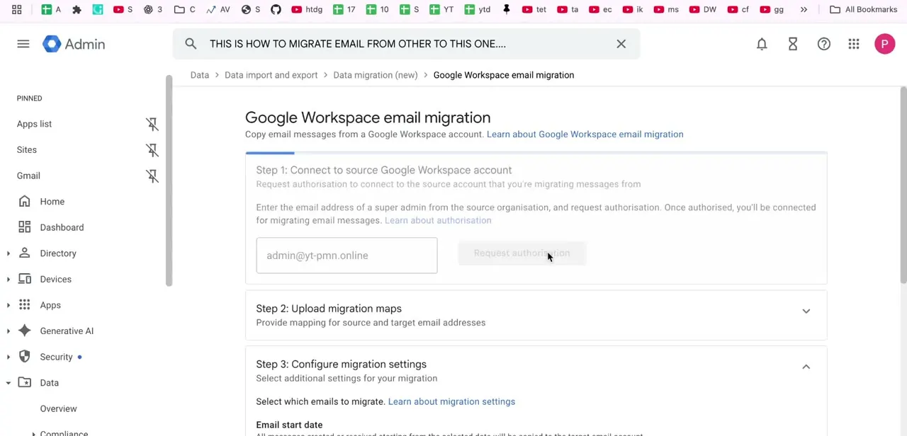Click the source admin email field

coord(347,256)
